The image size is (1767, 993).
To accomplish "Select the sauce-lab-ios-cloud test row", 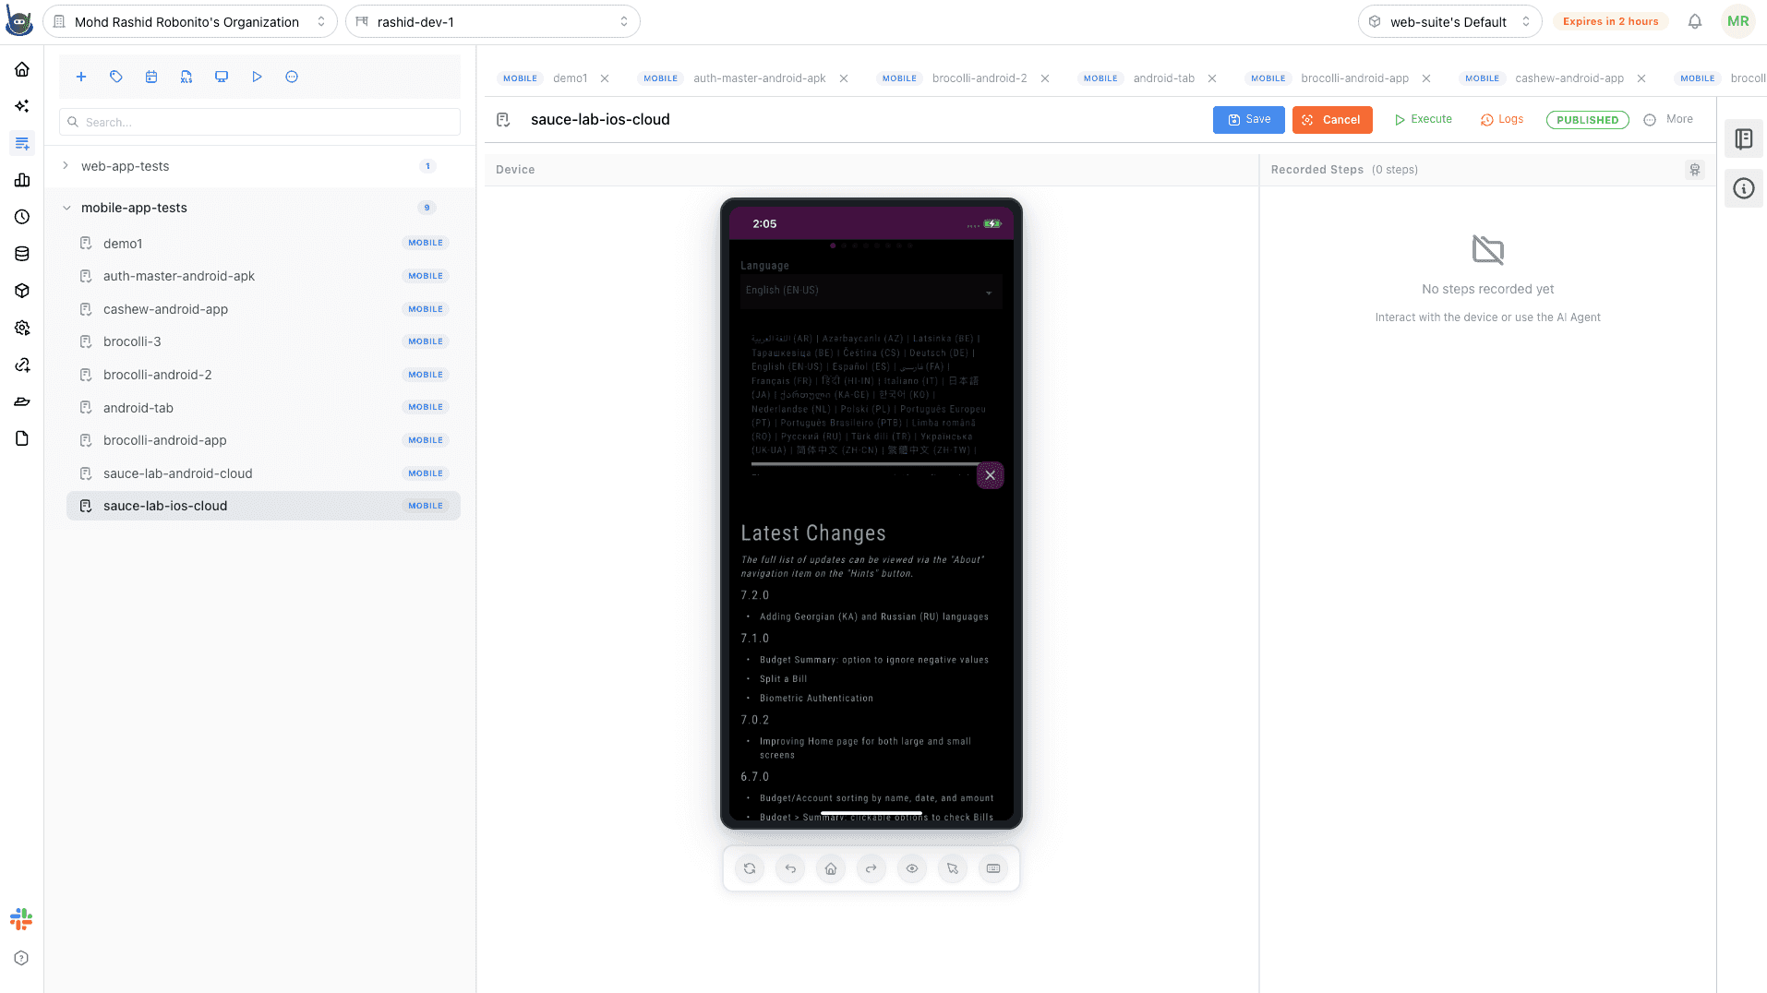I will [x=263, y=506].
